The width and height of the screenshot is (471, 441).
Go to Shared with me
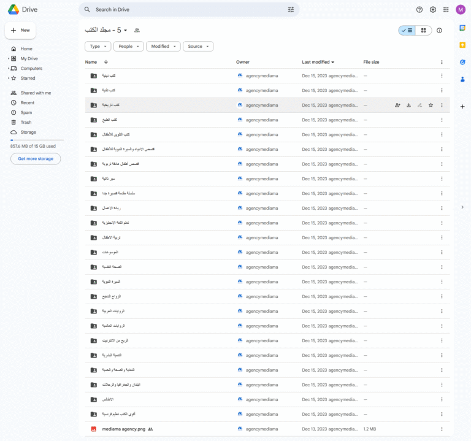(x=36, y=93)
